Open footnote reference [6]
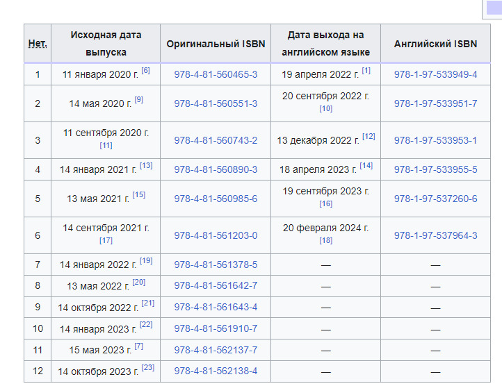502x386 pixels. click(x=145, y=71)
